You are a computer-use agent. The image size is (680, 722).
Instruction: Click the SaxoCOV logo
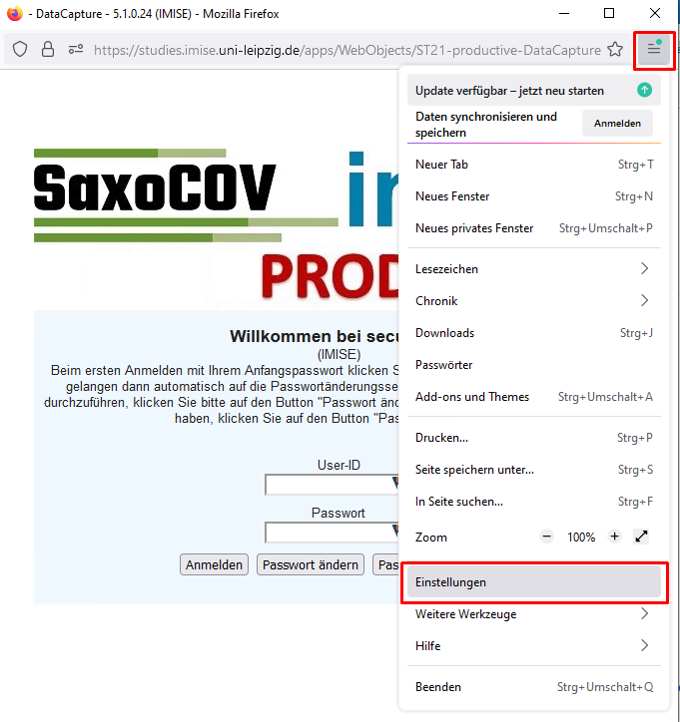pyautogui.click(x=186, y=195)
